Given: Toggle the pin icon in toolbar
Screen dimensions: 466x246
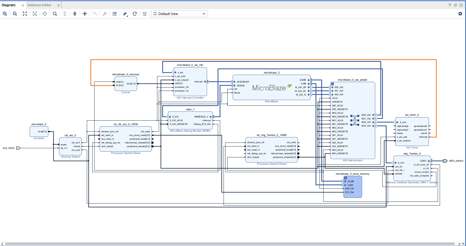Looking at the screenshot, I should click(x=125, y=14).
